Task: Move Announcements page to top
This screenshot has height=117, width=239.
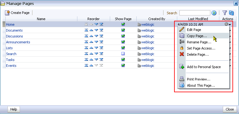Action: tap(86, 42)
